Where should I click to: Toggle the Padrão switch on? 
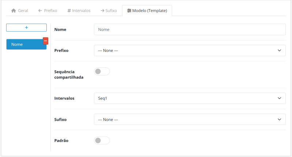102,140
